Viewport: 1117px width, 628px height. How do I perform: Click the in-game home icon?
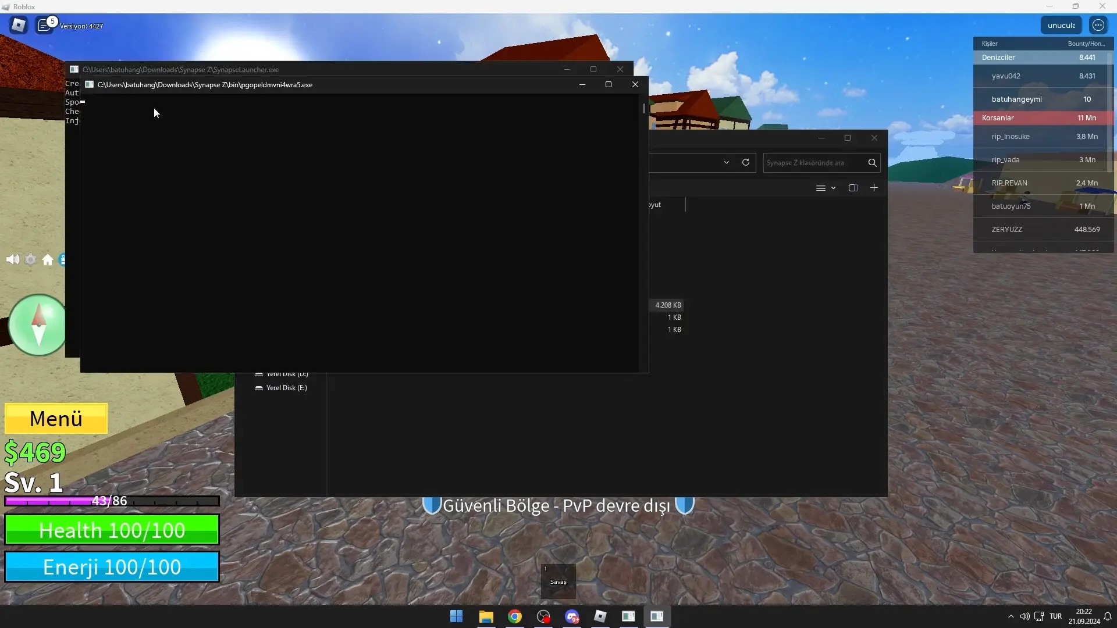[48, 259]
